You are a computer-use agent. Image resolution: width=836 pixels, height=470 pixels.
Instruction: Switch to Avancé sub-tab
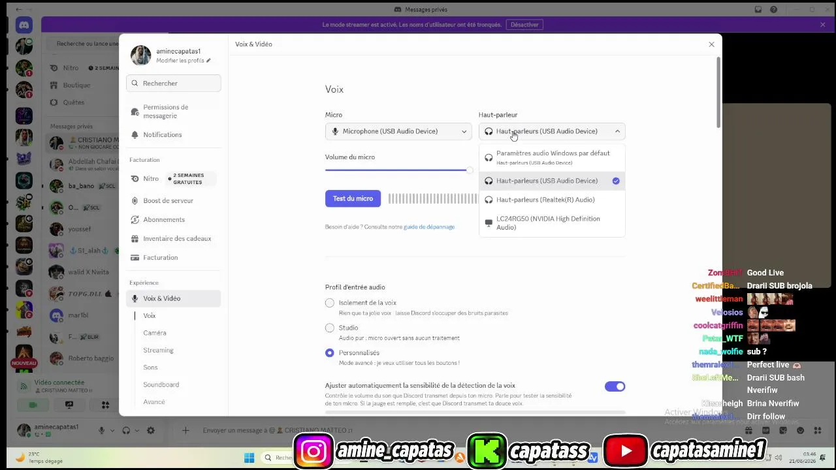click(154, 401)
